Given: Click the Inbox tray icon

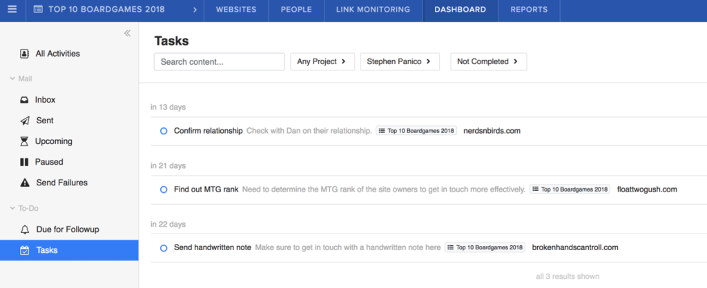Looking at the screenshot, I should click(25, 100).
